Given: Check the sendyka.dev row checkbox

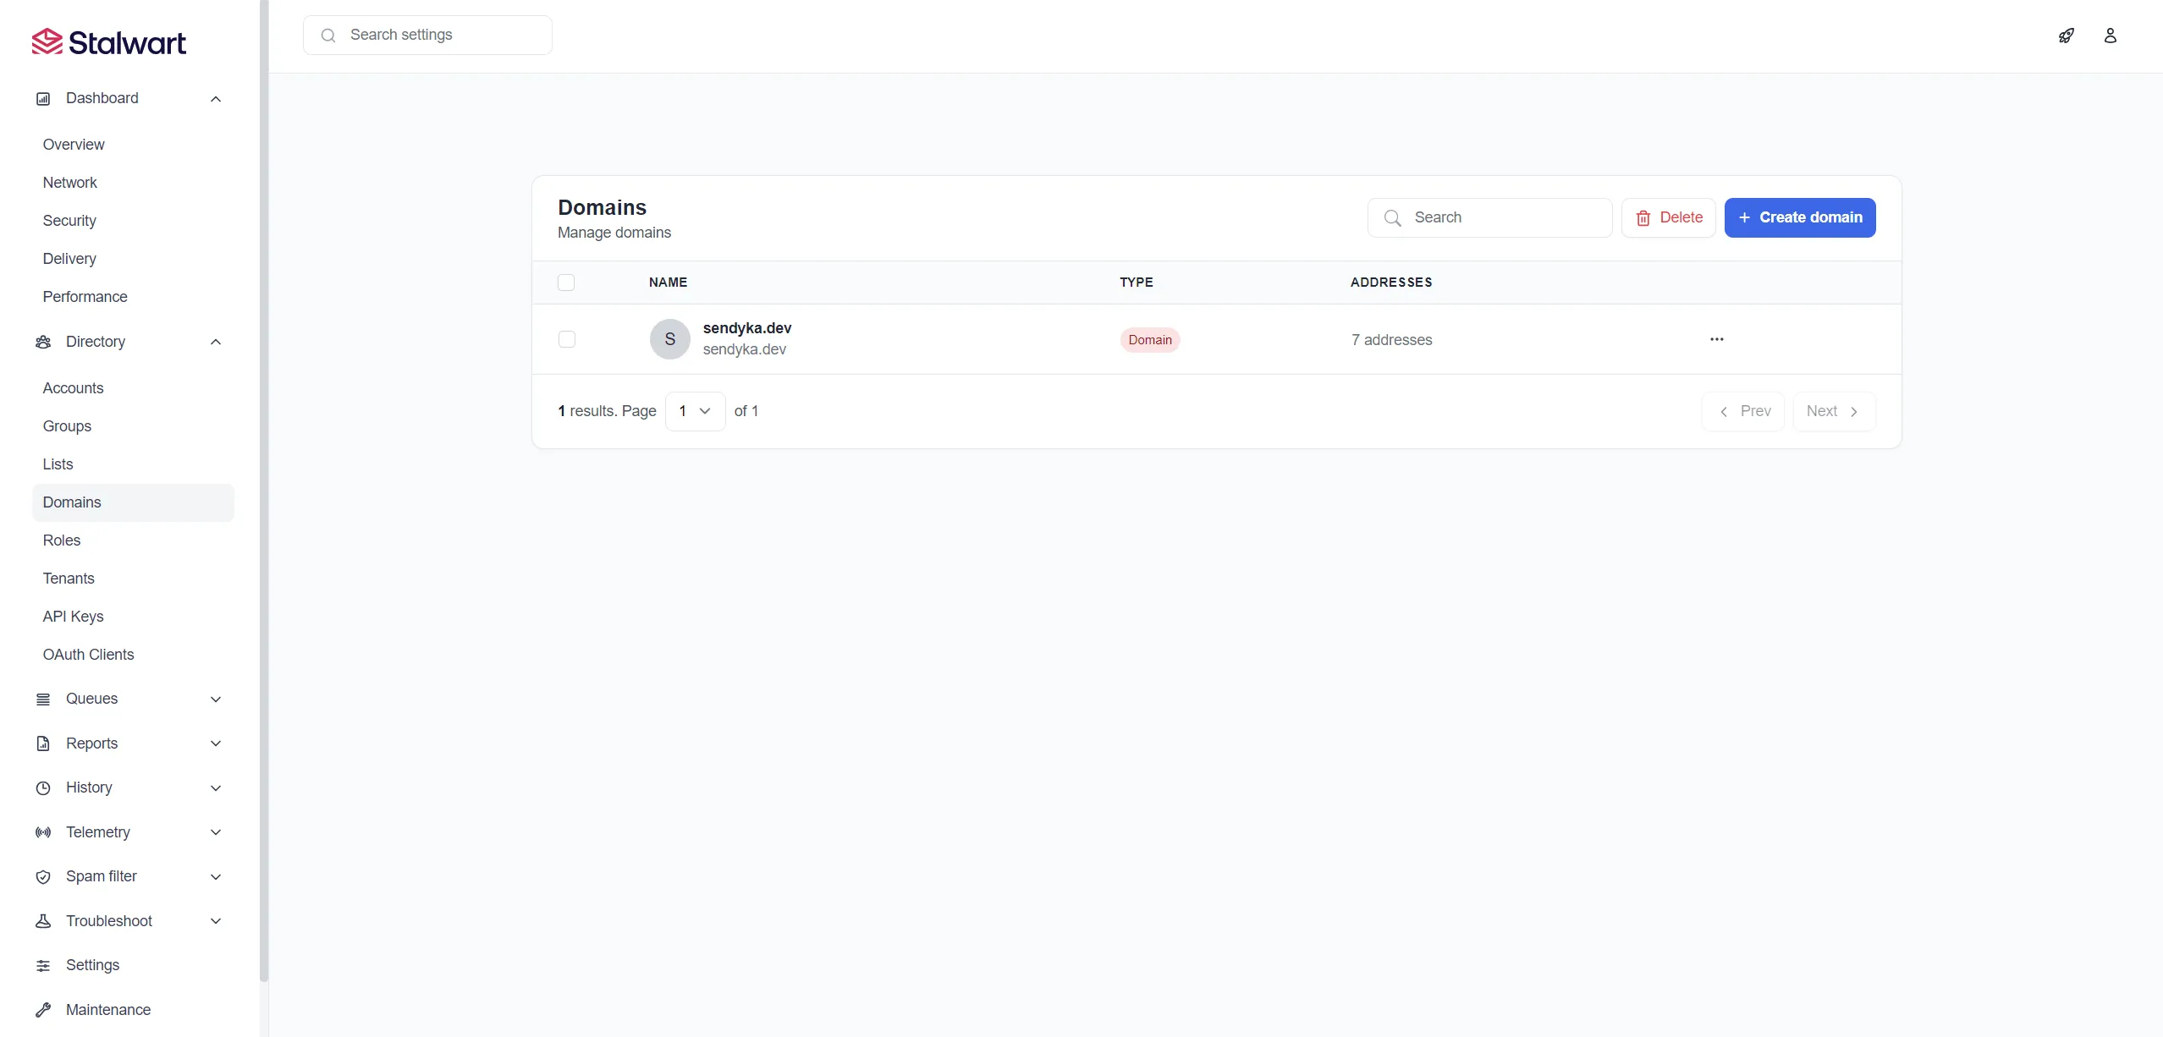Looking at the screenshot, I should [567, 339].
